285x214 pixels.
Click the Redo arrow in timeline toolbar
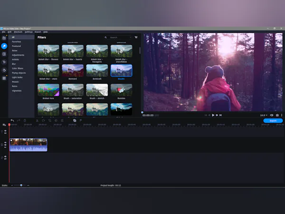(x=19, y=120)
